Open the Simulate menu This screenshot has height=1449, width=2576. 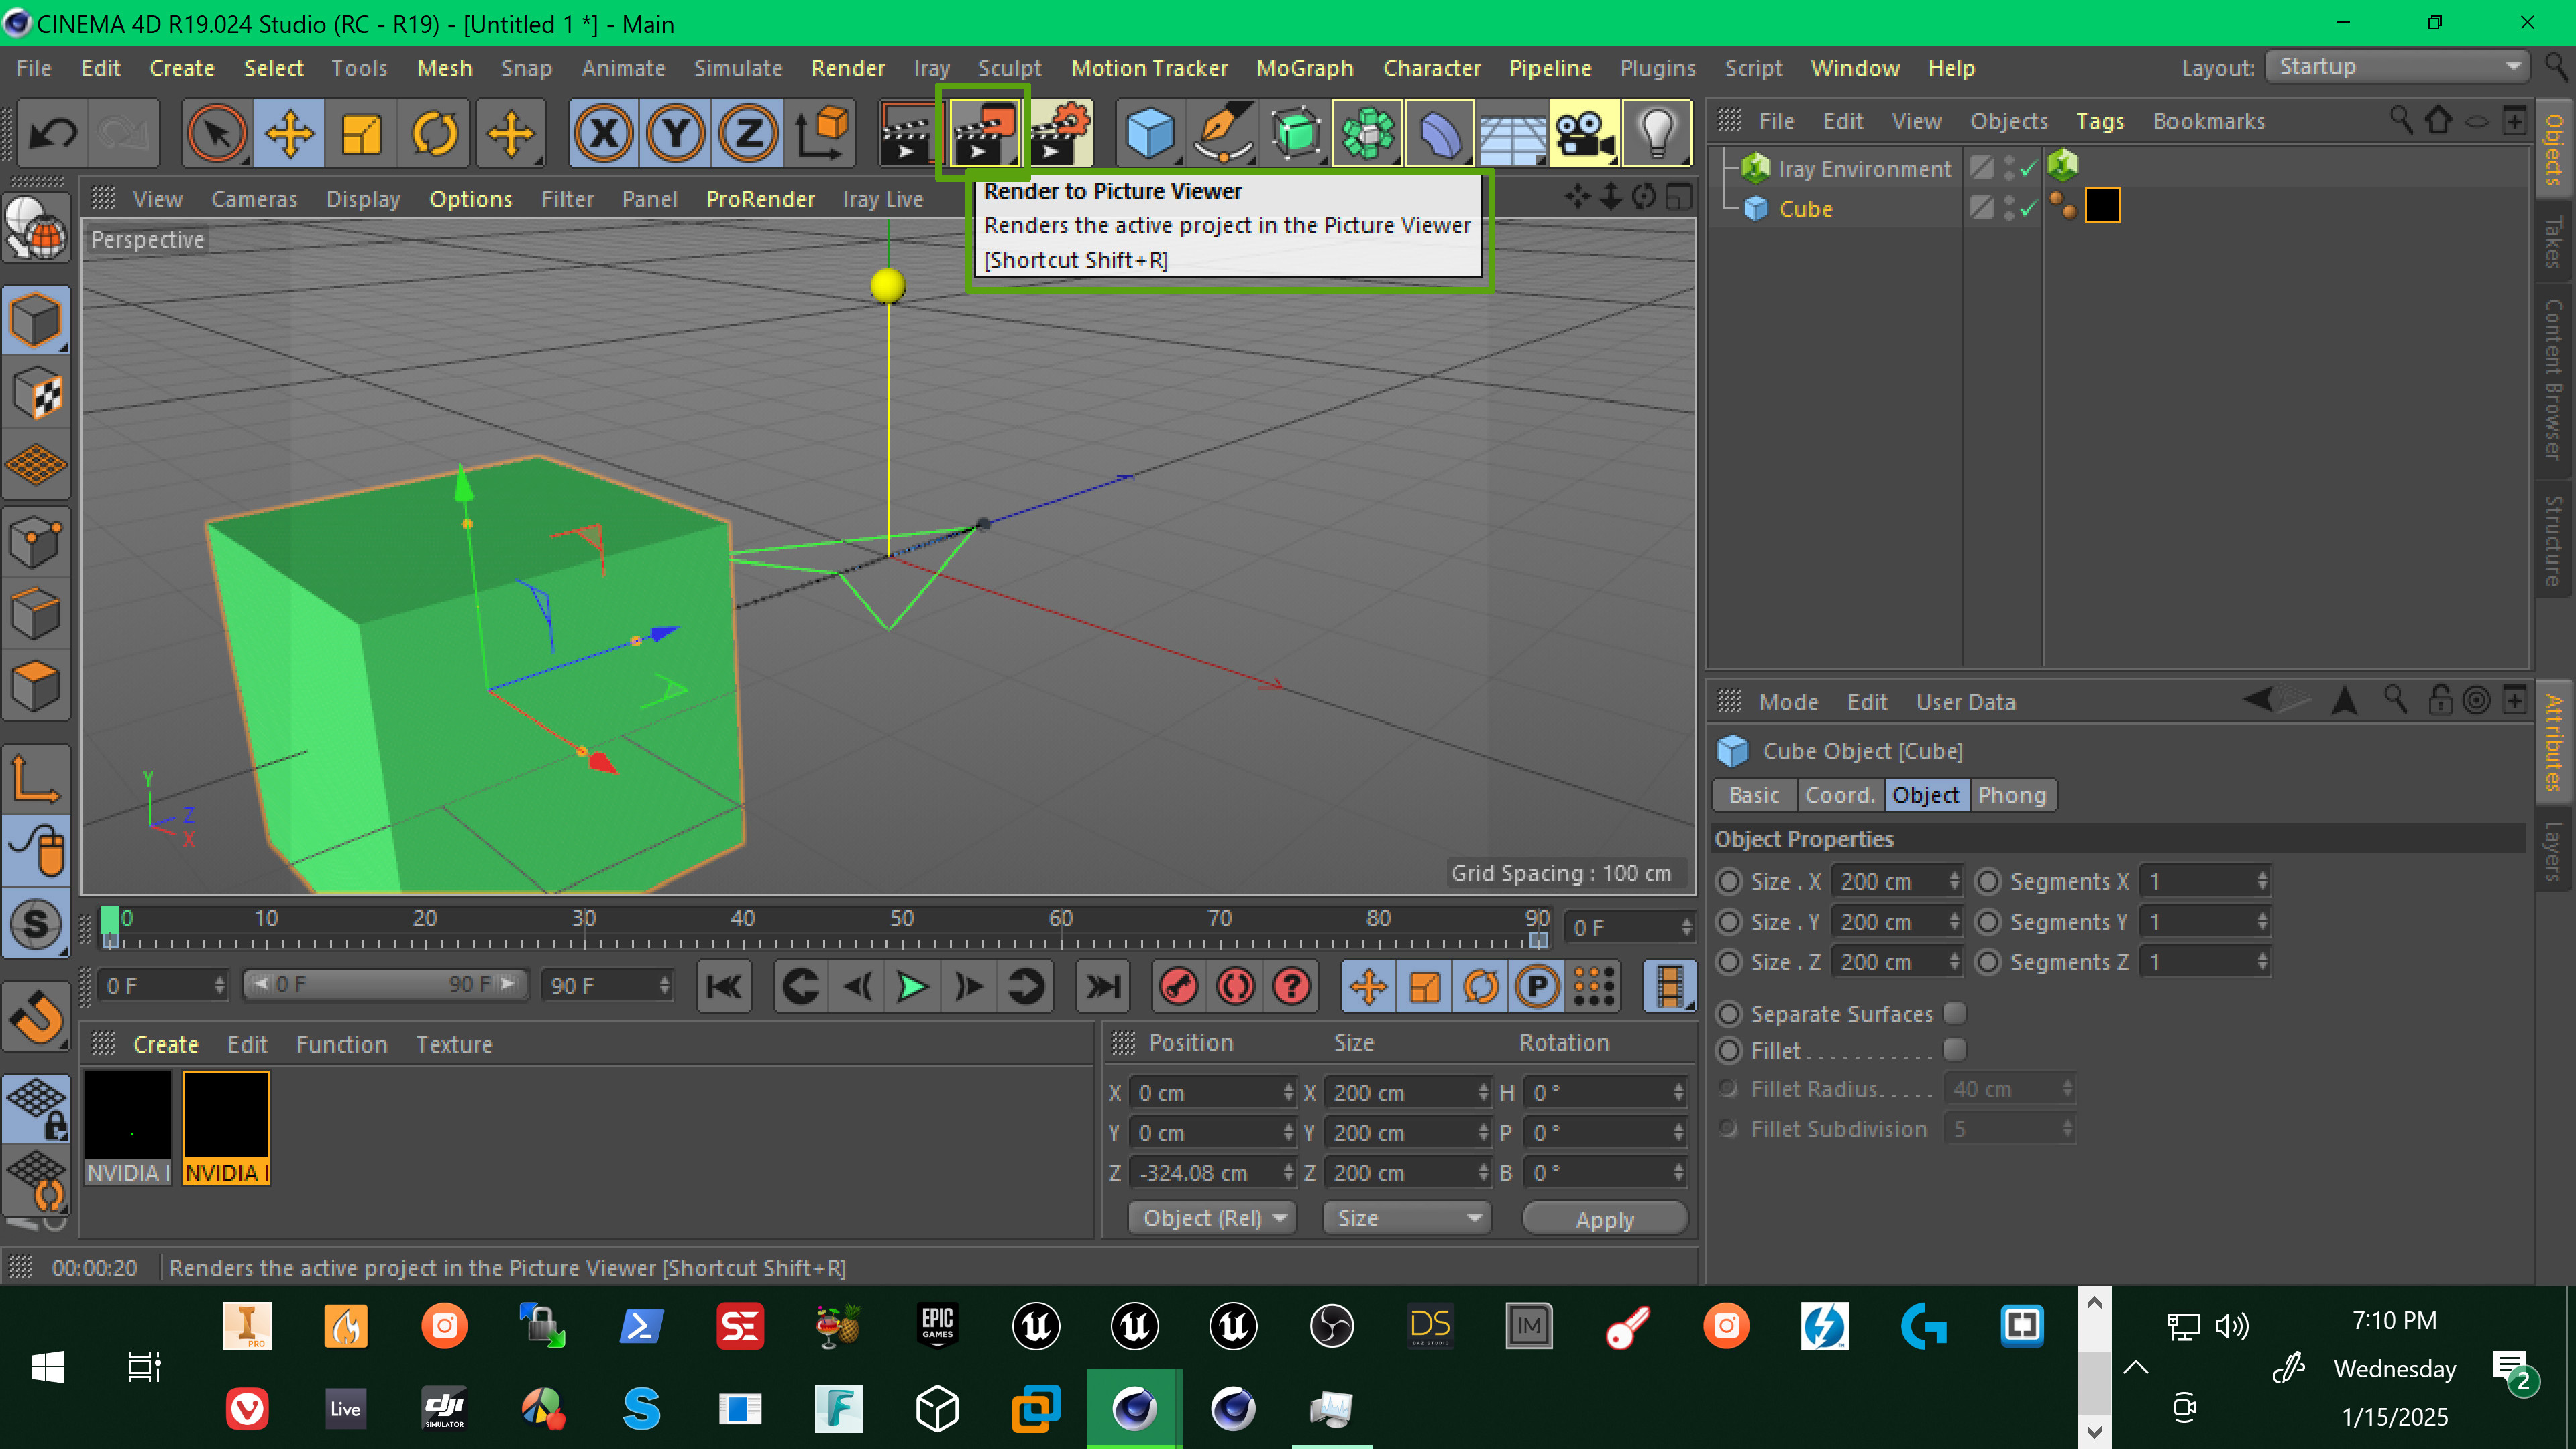pos(738,69)
